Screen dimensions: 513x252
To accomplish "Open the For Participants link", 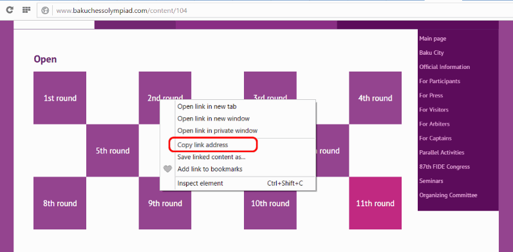I will [440, 81].
